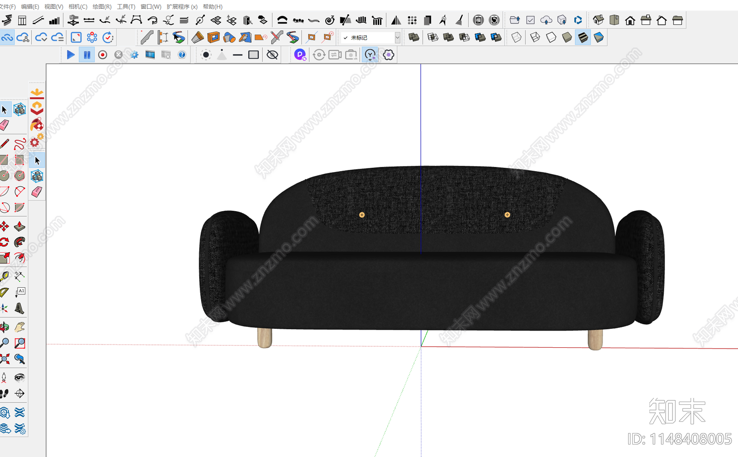Open the 扩展程序(x) menu
The image size is (738, 457).
(182, 6)
